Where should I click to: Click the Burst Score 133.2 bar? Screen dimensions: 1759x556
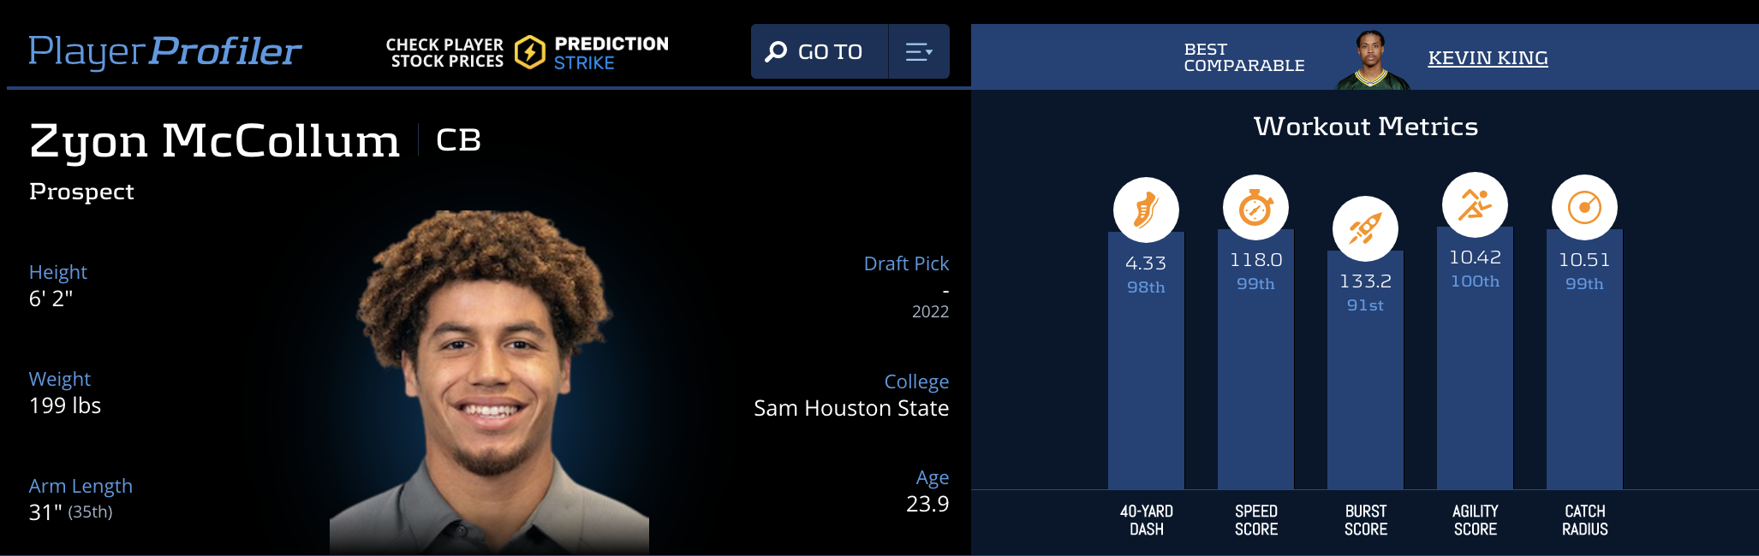[1365, 393]
